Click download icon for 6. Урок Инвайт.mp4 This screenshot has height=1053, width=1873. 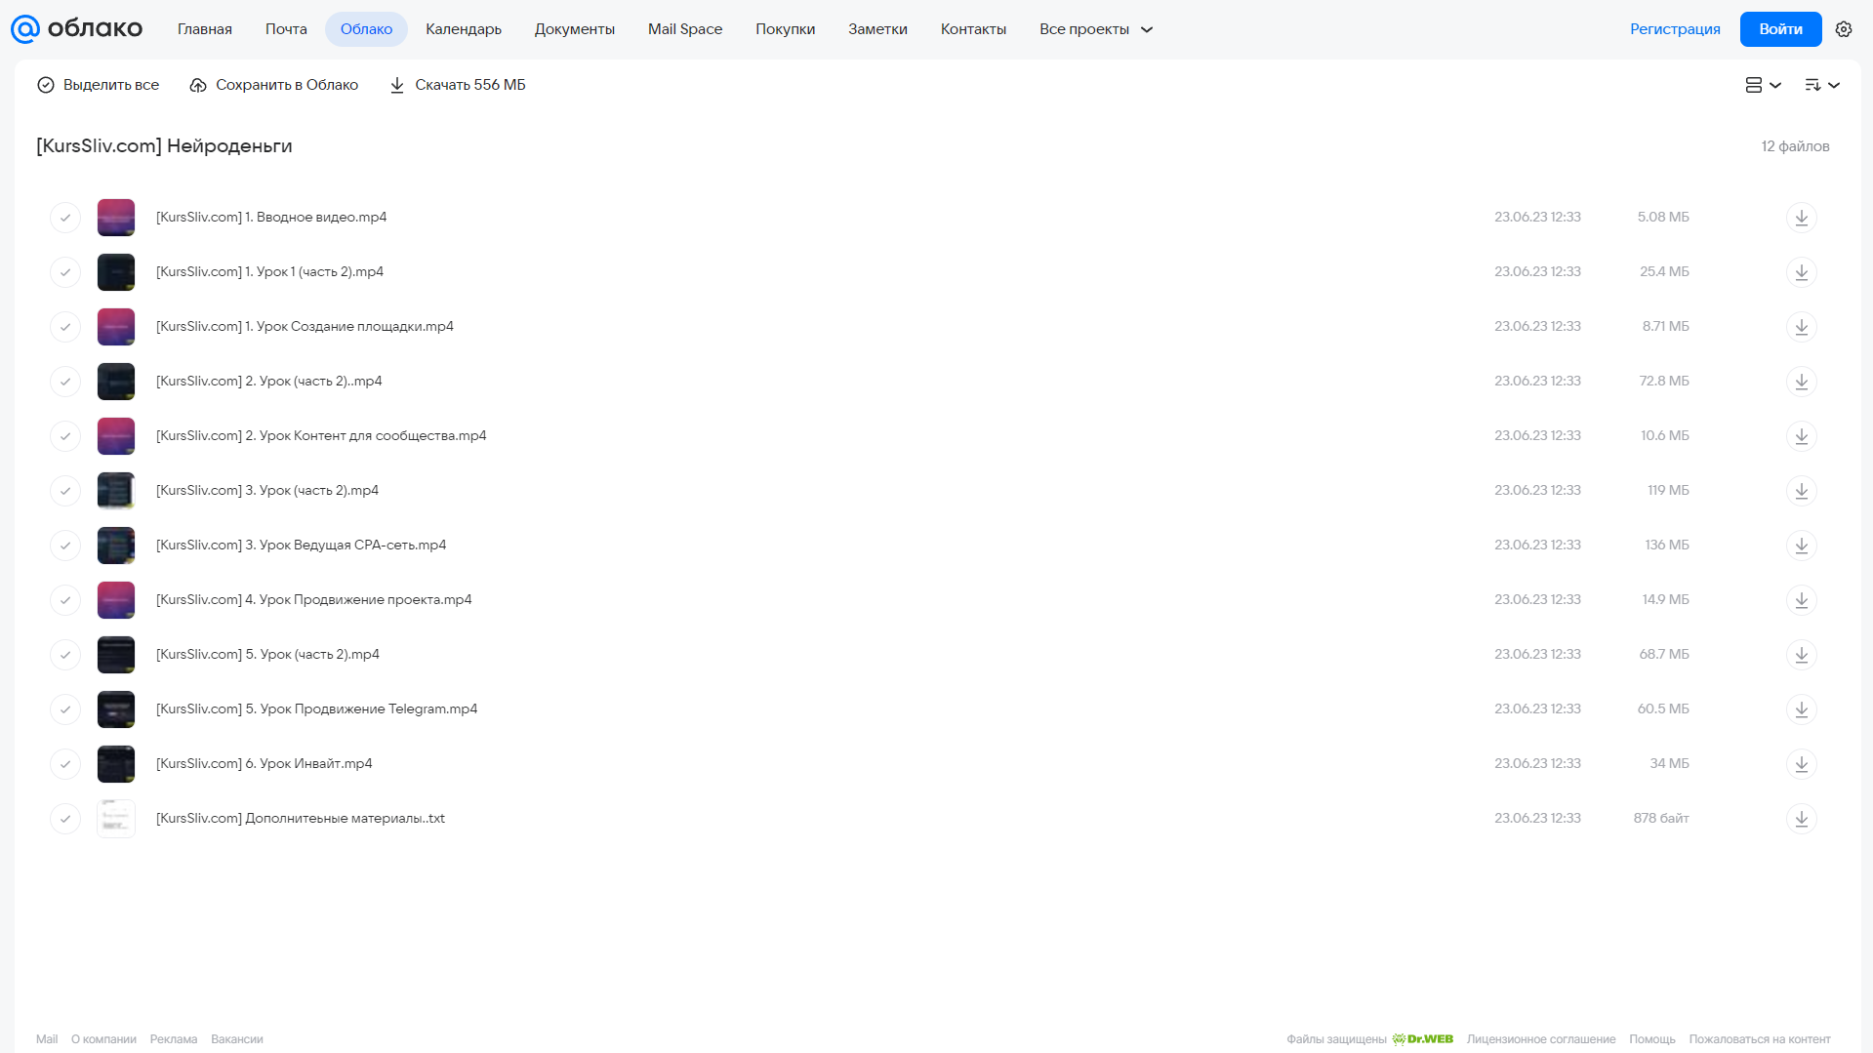1801,764
